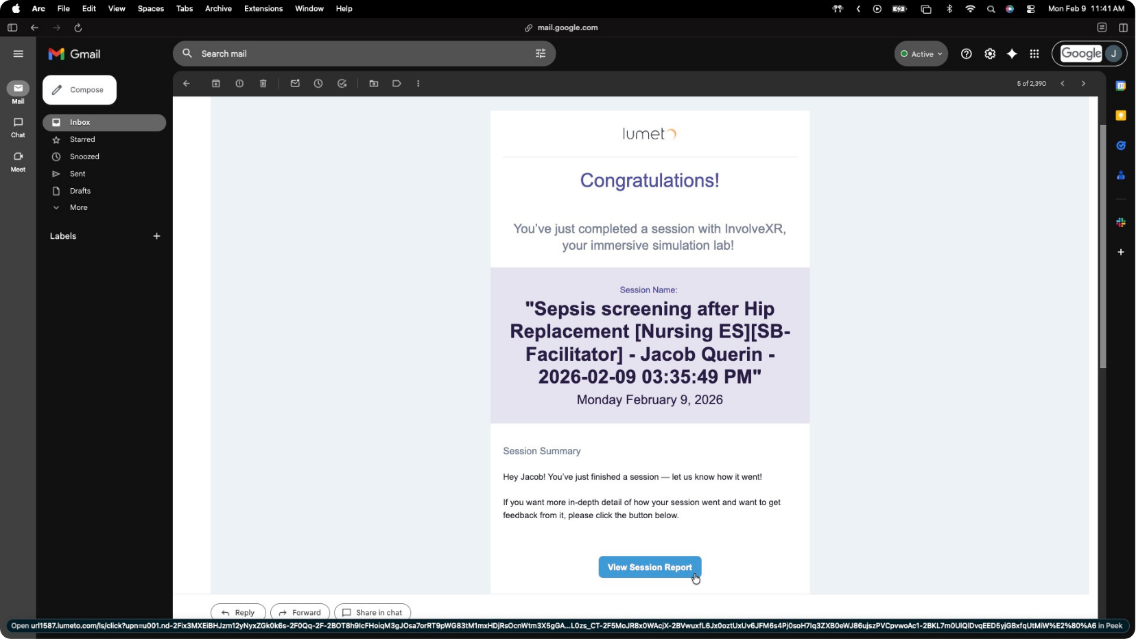This screenshot has width=1136, height=641.
Task: Open the Inbox folder
Action: click(104, 123)
